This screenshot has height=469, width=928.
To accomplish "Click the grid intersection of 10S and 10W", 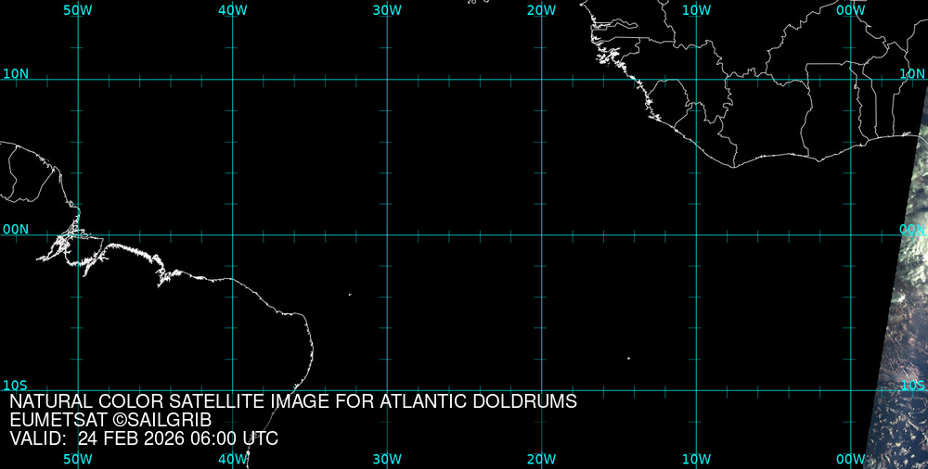I will click(696, 389).
